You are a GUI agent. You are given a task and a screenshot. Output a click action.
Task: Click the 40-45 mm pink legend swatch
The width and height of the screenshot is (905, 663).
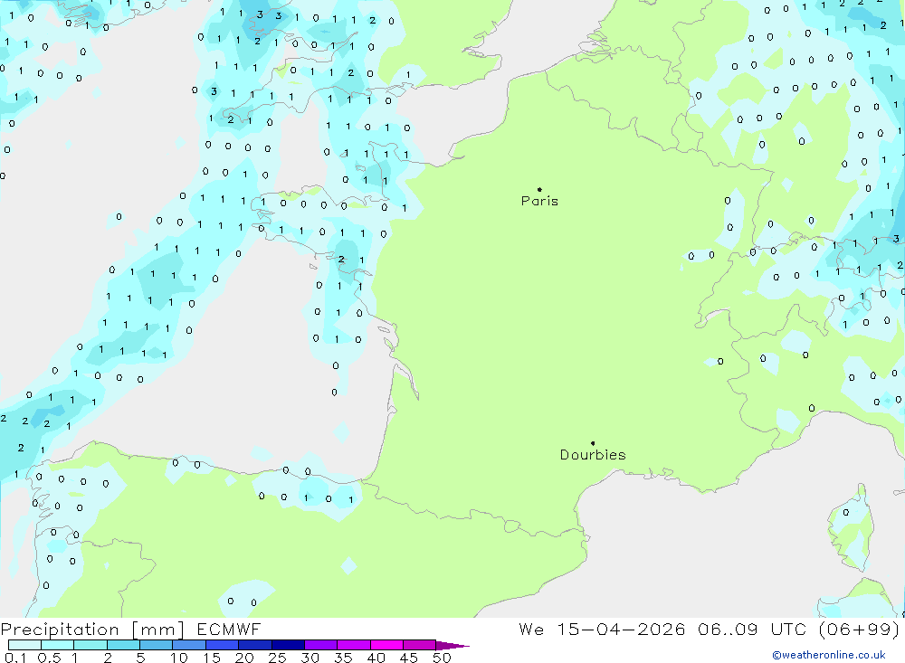(386, 645)
